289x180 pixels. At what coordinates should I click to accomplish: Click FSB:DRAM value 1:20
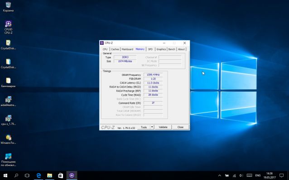click(153, 79)
